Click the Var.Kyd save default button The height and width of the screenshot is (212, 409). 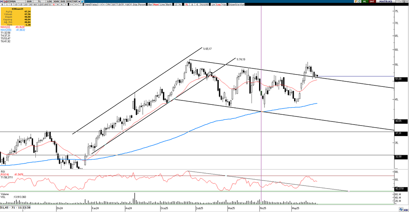[x=240, y=5]
